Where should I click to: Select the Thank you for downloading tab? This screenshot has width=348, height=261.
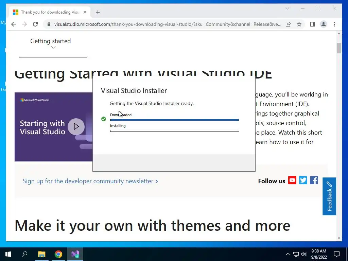50,12
